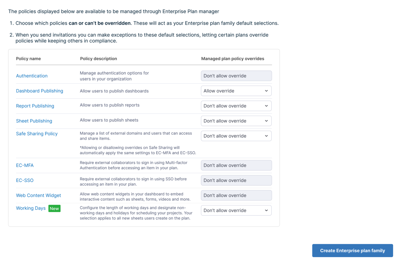
Task: Open the Report Publishing override dropdown
Action: [x=236, y=106]
